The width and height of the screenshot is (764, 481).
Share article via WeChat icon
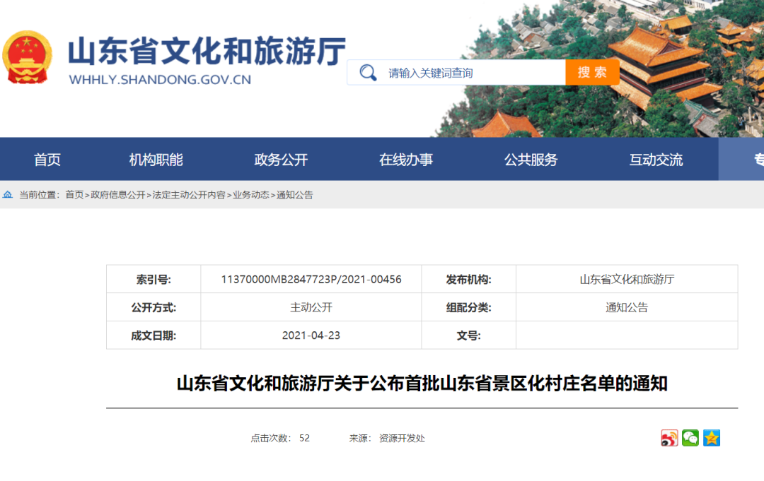(690, 438)
